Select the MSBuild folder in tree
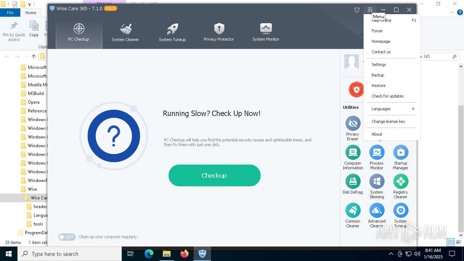This screenshot has height=261, width=464. (36, 94)
